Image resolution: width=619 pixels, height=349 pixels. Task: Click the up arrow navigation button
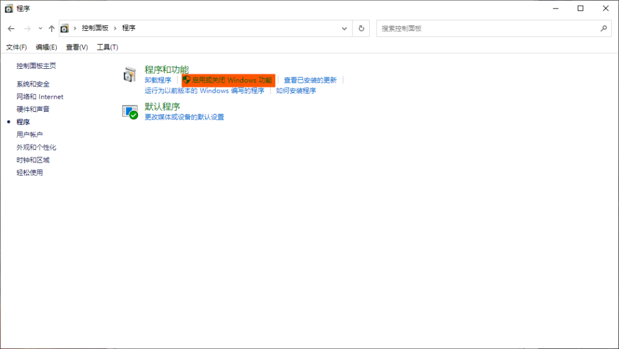click(x=52, y=28)
